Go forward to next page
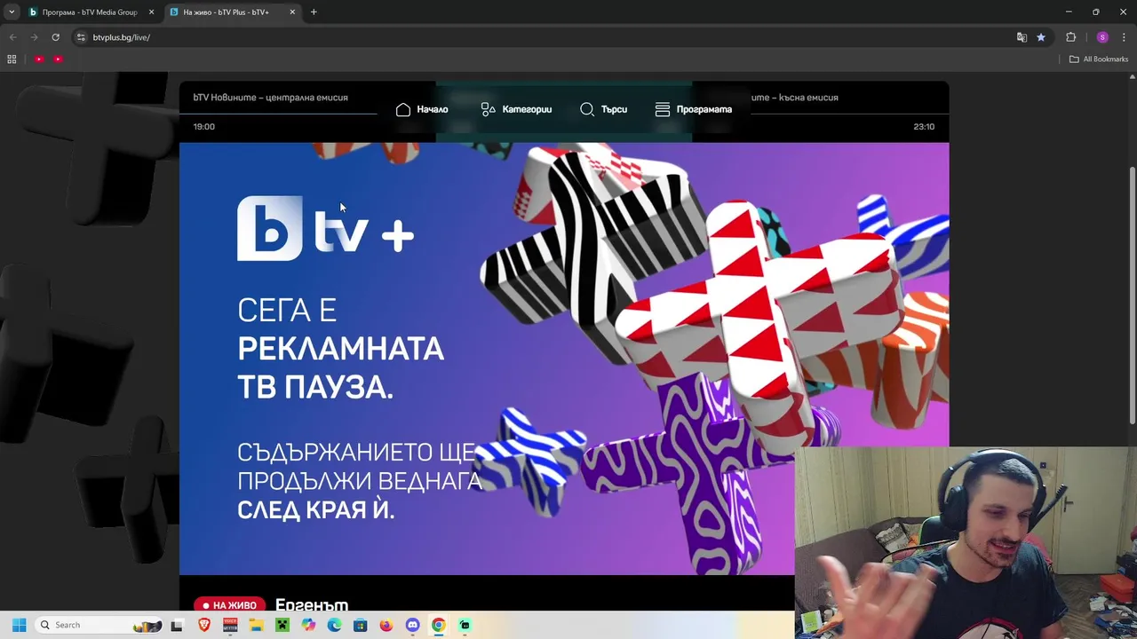 (34, 37)
